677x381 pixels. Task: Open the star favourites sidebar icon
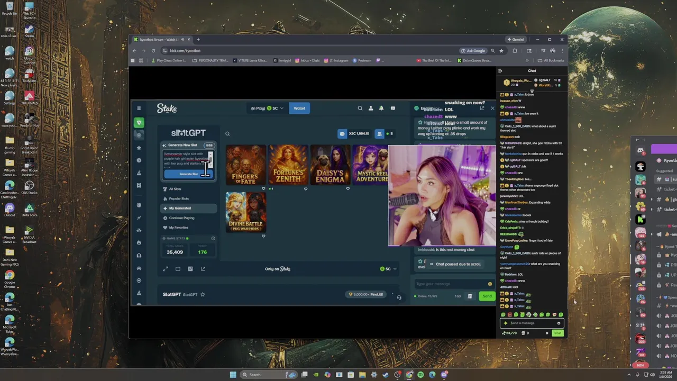pyautogui.click(x=139, y=148)
